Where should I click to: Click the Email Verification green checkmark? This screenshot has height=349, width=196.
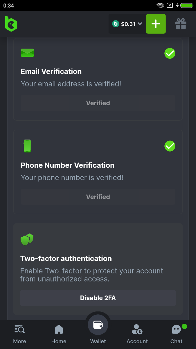point(170,53)
